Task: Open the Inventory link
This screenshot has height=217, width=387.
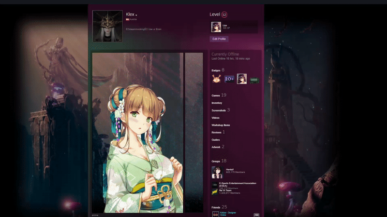Action: 217,103
